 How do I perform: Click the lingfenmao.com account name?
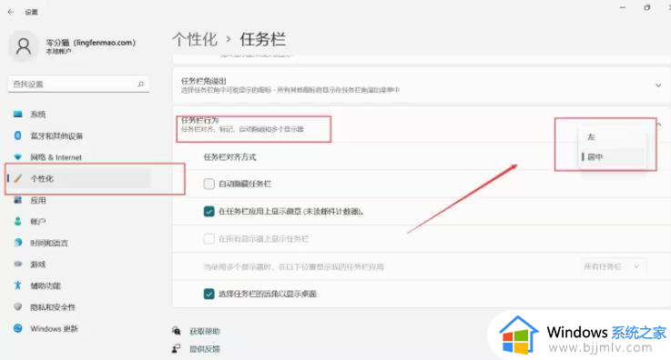click(x=91, y=43)
